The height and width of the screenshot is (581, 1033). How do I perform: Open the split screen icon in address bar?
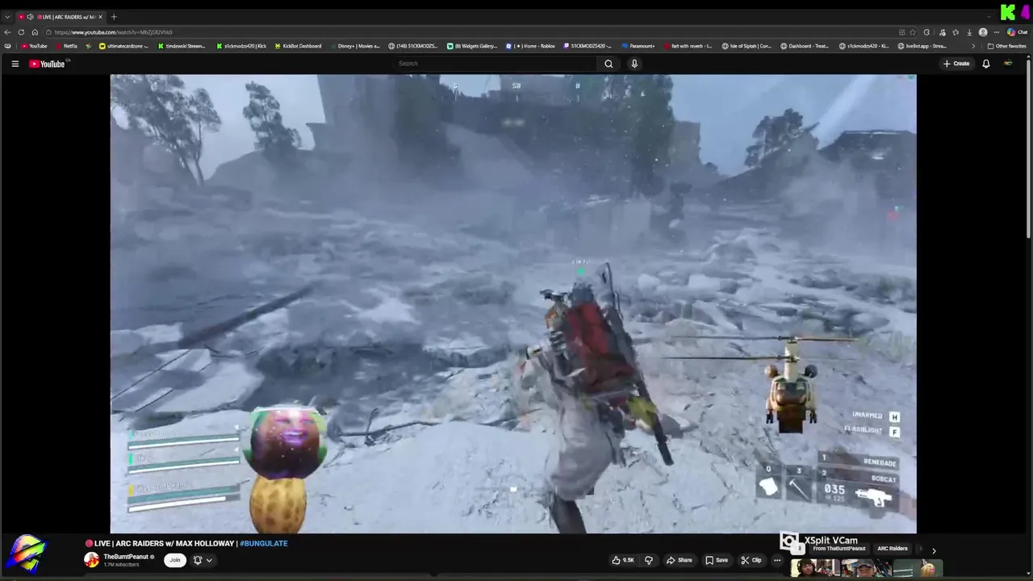(x=901, y=32)
